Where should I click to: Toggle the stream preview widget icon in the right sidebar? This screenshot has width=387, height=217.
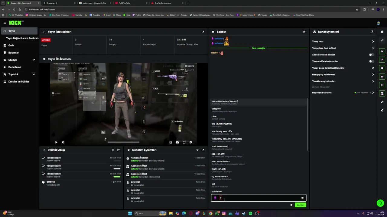(x=382, y=51)
